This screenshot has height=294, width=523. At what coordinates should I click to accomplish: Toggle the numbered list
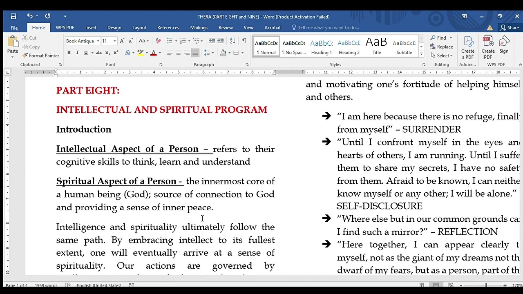point(183,41)
